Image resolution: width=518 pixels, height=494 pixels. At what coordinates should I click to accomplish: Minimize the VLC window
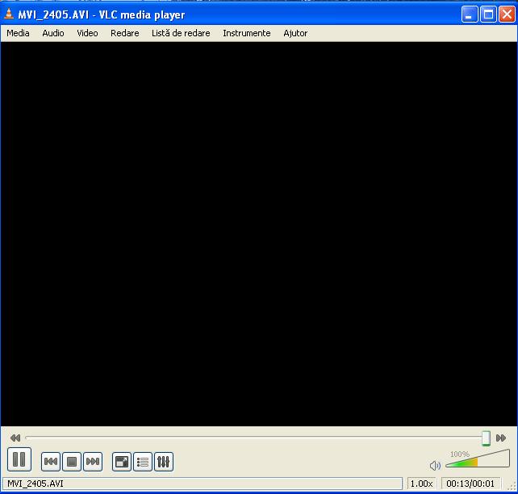[470, 15]
